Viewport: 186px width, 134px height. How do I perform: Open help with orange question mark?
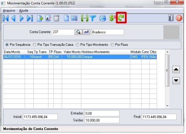(x=179, y=18)
